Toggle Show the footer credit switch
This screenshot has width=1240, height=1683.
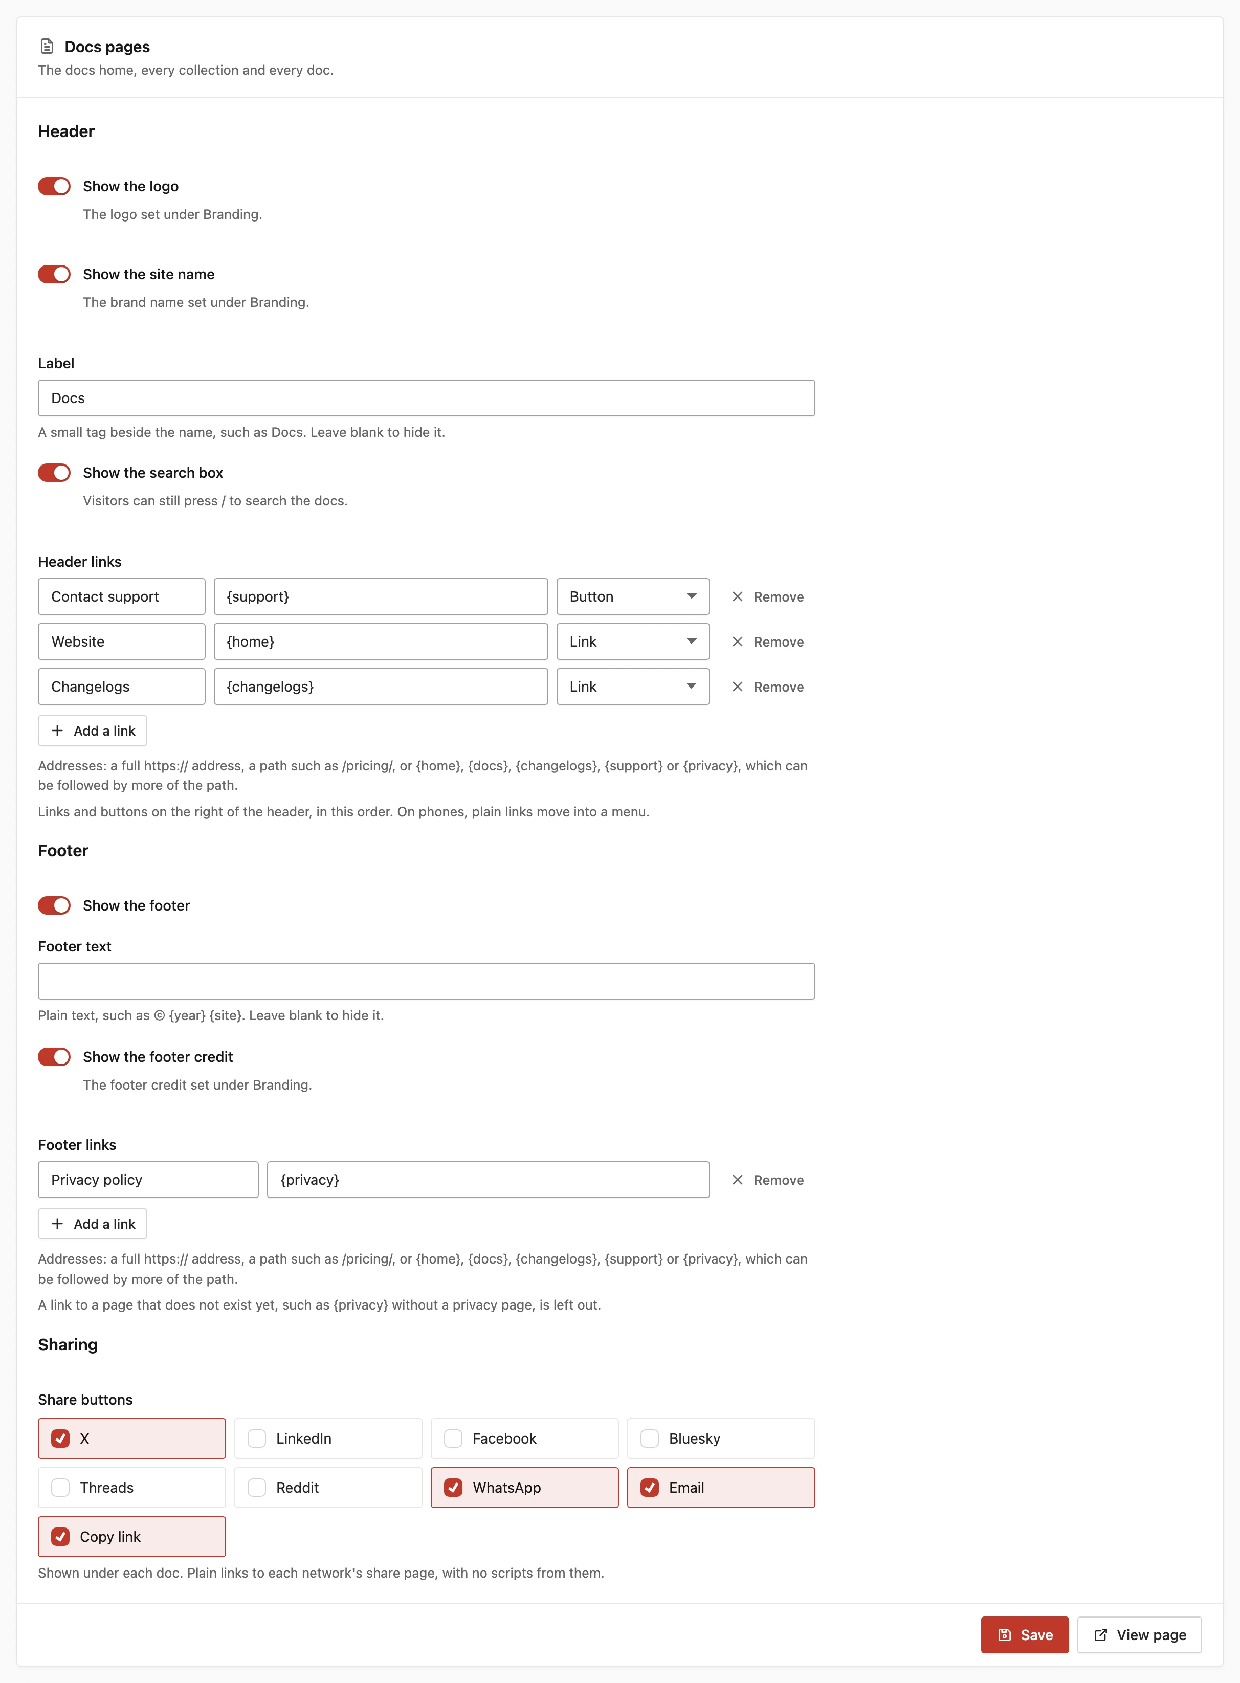click(54, 1057)
